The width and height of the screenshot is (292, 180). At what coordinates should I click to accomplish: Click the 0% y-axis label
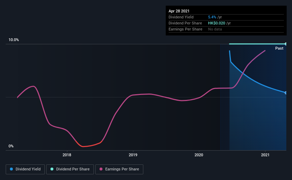(11, 146)
